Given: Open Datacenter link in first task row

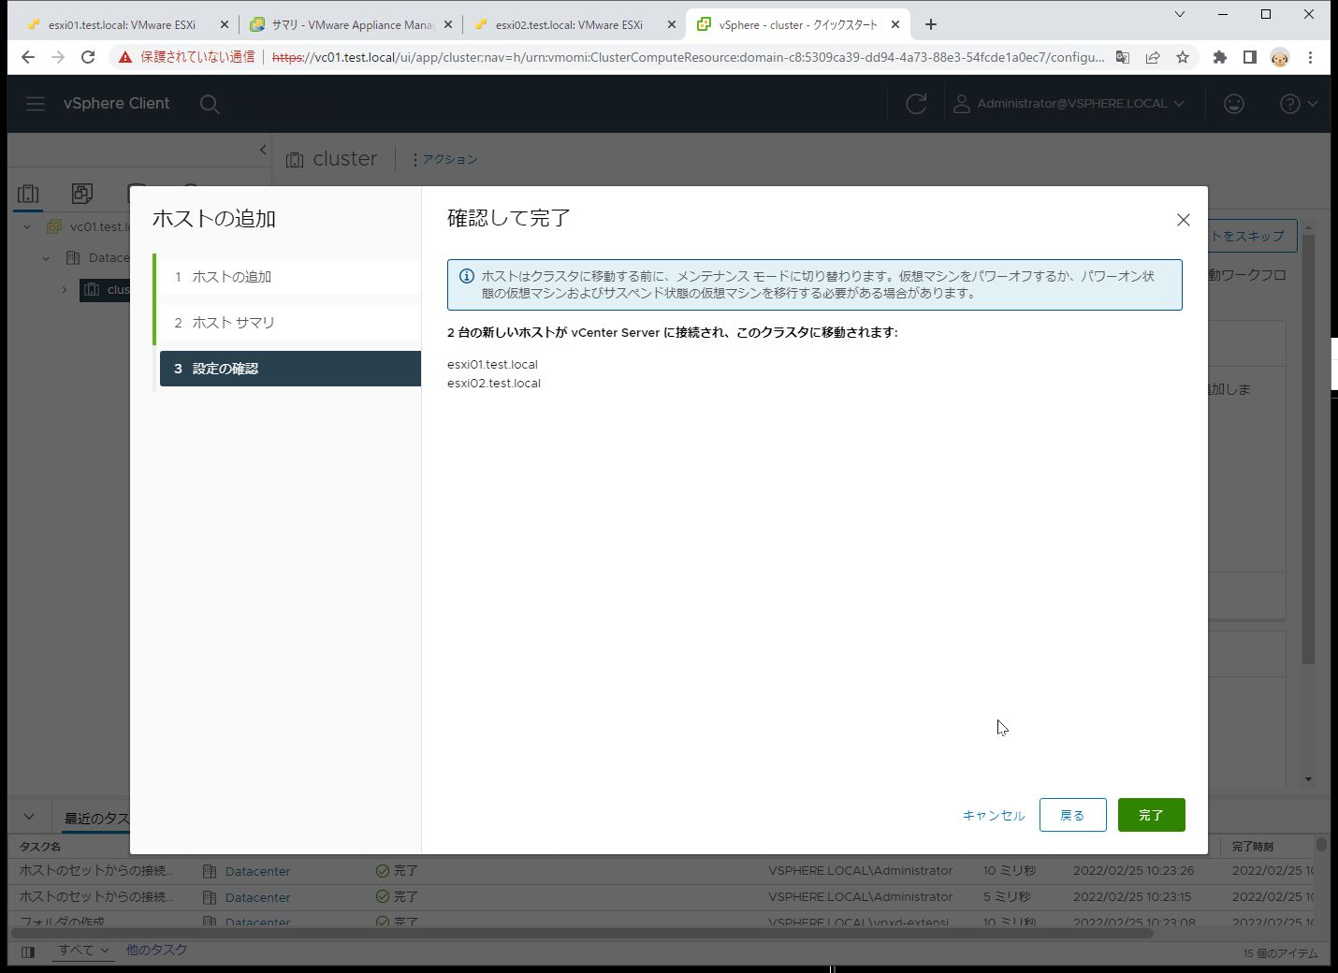Looking at the screenshot, I should pyautogui.click(x=257, y=871).
